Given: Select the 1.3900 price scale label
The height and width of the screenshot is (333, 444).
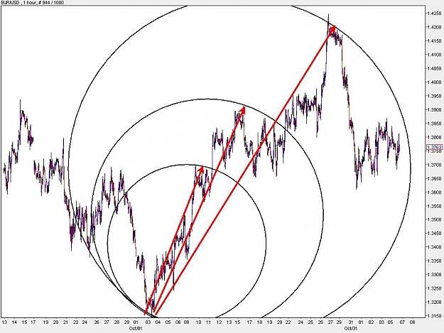Looking at the screenshot, I should coord(434,110).
